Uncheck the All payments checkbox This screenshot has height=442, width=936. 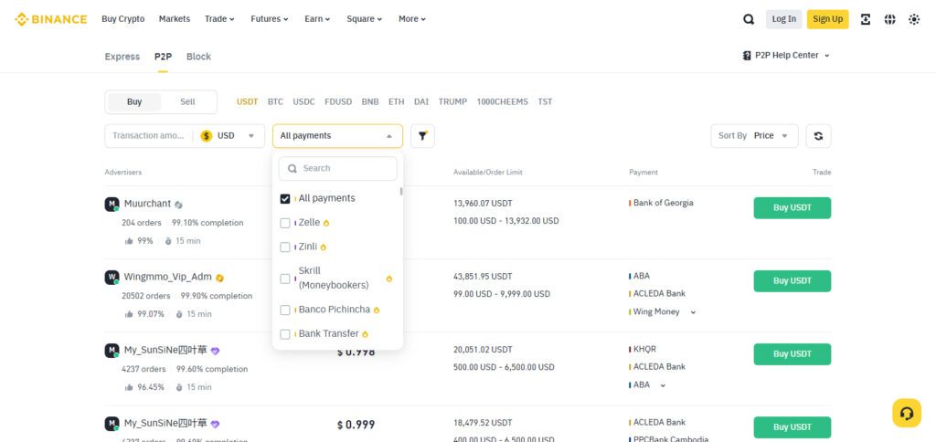[285, 199]
